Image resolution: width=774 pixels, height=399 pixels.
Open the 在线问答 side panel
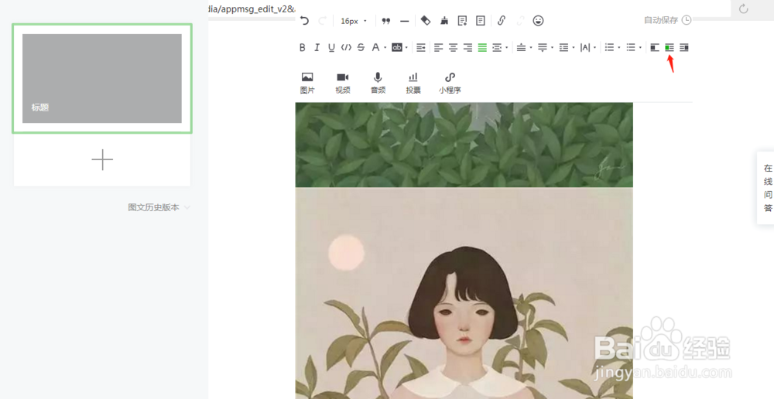[x=767, y=188]
